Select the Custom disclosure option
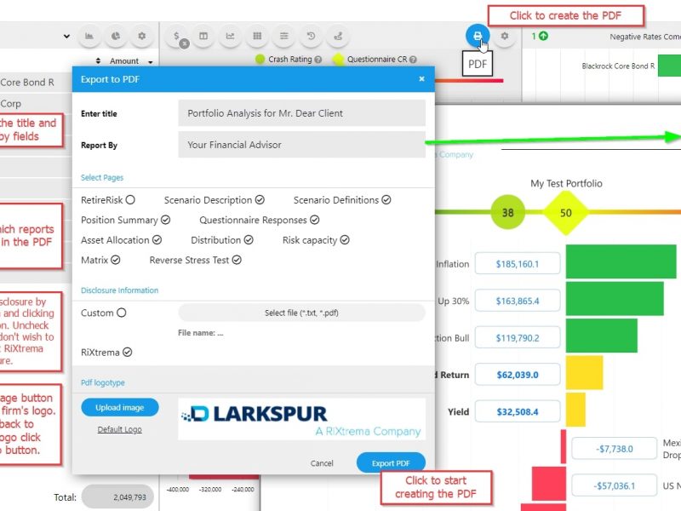 click(121, 313)
